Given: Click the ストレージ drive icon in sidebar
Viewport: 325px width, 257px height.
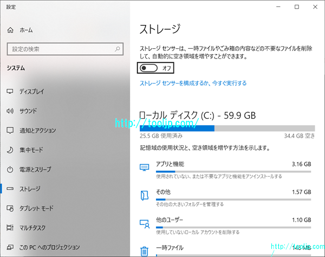Looking at the screenshot, I should (10, 189).
